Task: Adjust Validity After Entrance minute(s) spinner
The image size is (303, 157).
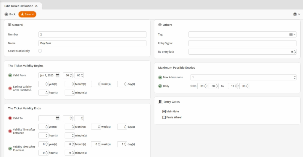Action: pyautogui.click(x=73, y=136)
